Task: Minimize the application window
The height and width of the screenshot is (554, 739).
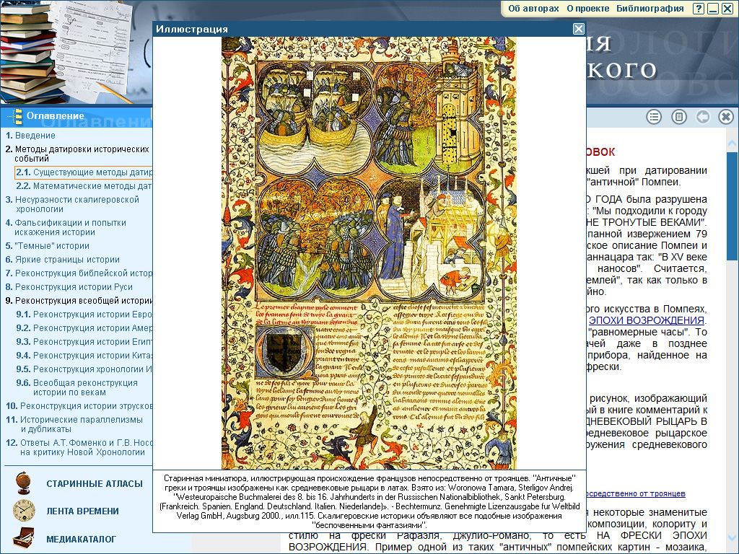Action: 713,9
